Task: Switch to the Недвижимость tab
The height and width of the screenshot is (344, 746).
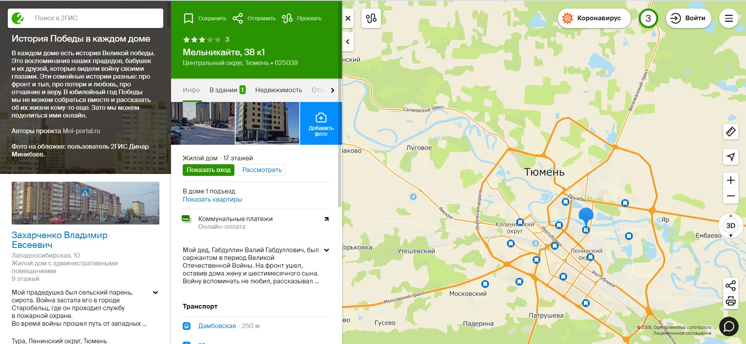Action: 278,90
